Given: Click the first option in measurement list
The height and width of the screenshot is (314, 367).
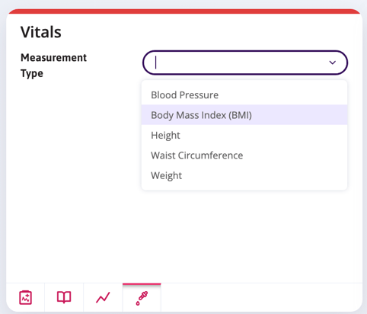Looking at the screenshot, I should (x=244, y=95).
